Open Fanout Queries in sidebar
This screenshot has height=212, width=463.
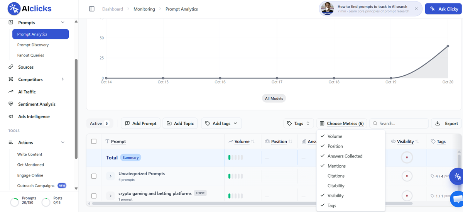click(x=30, y=55)
